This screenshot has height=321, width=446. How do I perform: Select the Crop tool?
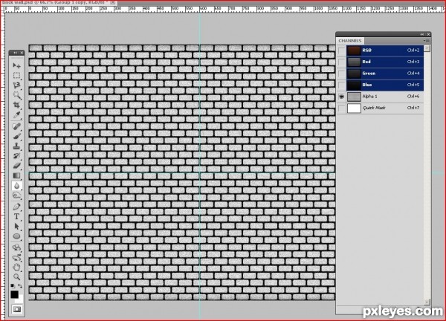click(16, 105)
